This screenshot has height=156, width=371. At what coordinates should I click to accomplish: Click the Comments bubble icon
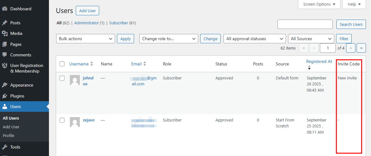(4, 55)
